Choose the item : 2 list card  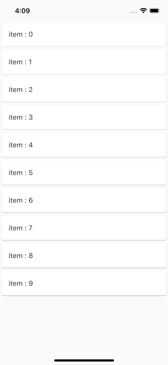pyautogui.click(x=84, y=89)
